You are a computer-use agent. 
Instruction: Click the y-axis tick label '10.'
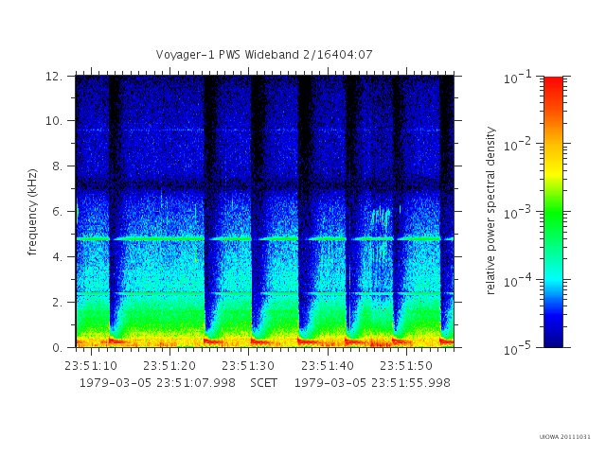point(54,121)
